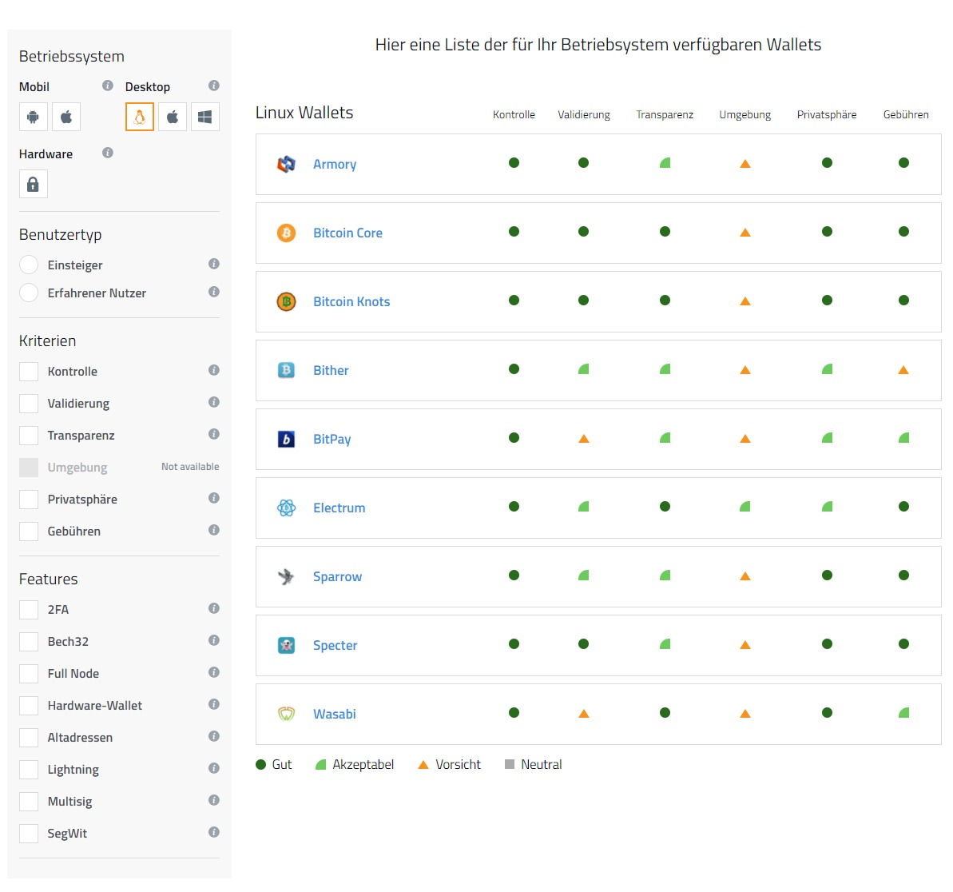
Task: Show info for Altadressen feature
Action: coord(214,736)
